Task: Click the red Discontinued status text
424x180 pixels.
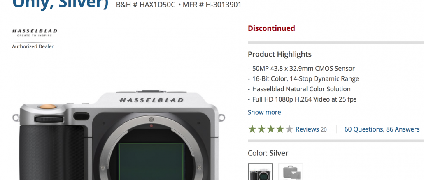Action: [271, 28]
